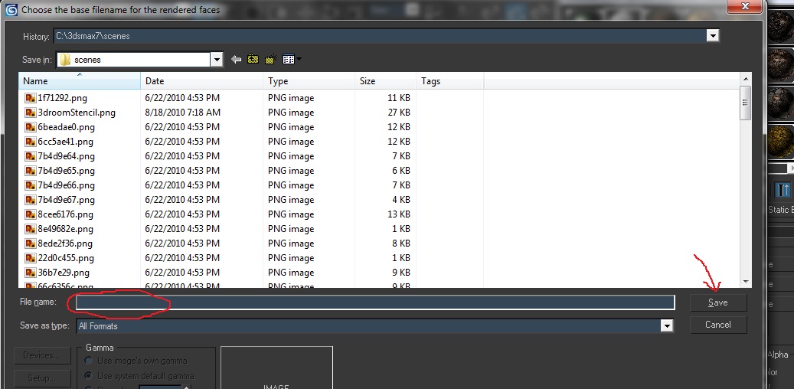Screen dimensions: 794x389
Task: Click the file icon beside 8cee6176.png
Action: 31,214
